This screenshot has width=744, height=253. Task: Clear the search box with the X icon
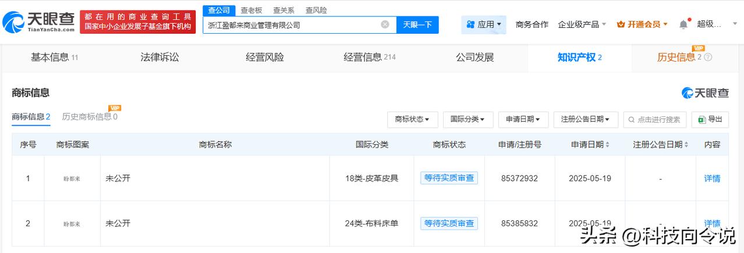tap(385, 24)
